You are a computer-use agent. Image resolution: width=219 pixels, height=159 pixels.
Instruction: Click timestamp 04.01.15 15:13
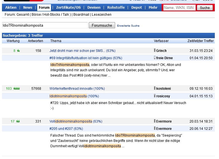201,96
